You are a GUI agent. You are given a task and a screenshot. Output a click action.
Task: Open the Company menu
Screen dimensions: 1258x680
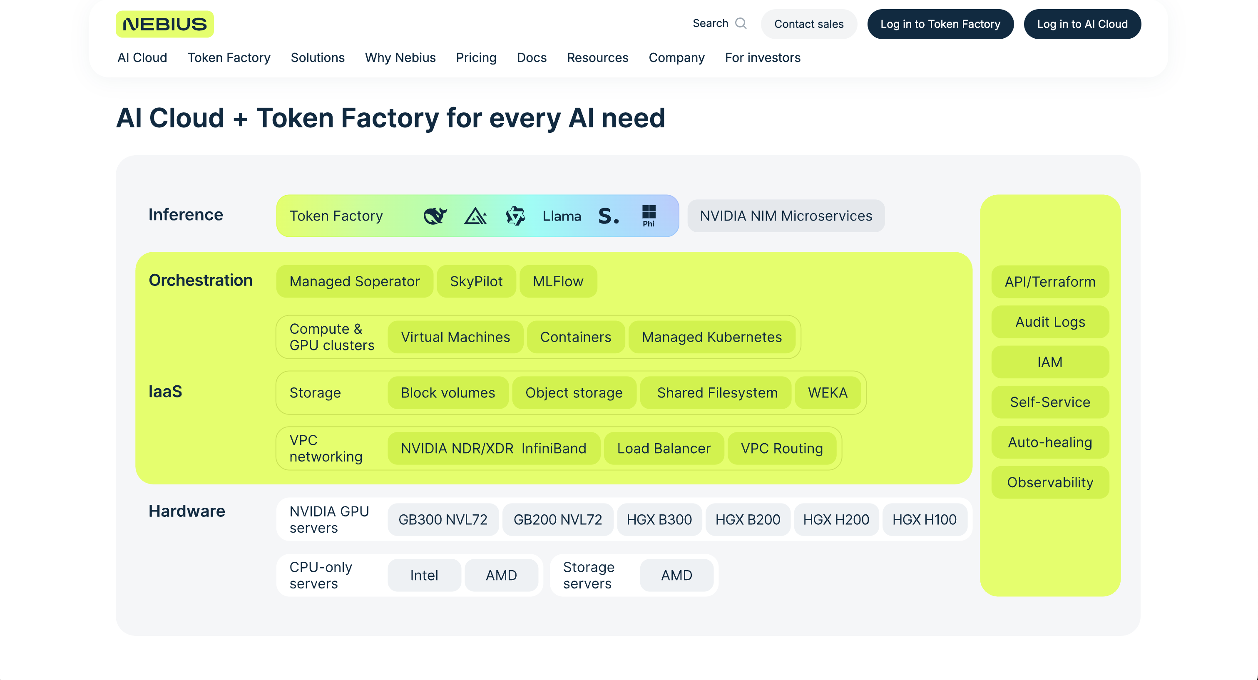(x=676, y=57)
